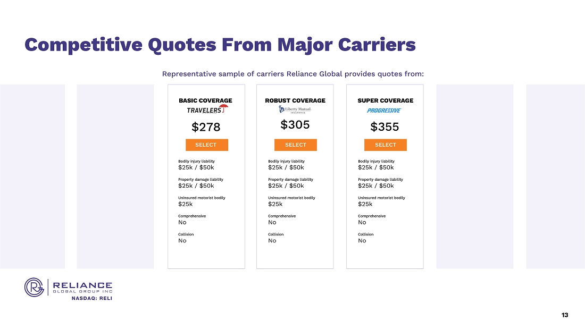Viewport: 585px width, 329px height.
Task: Click the SUPER COVERAGE heading
Action: (385, 100)
